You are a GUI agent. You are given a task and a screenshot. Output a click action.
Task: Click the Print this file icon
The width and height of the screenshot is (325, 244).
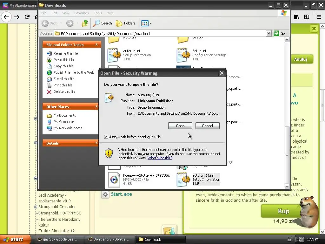tap(49, 85)
